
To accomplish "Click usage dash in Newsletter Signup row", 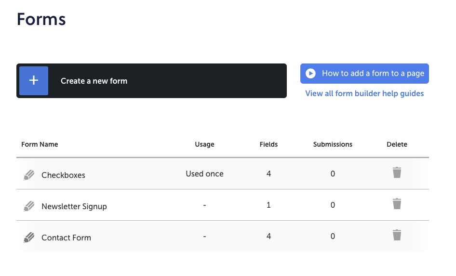I will [205, 205].
